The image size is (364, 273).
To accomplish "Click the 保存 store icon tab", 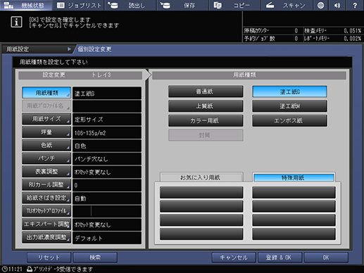I will [x=182, y=5].
